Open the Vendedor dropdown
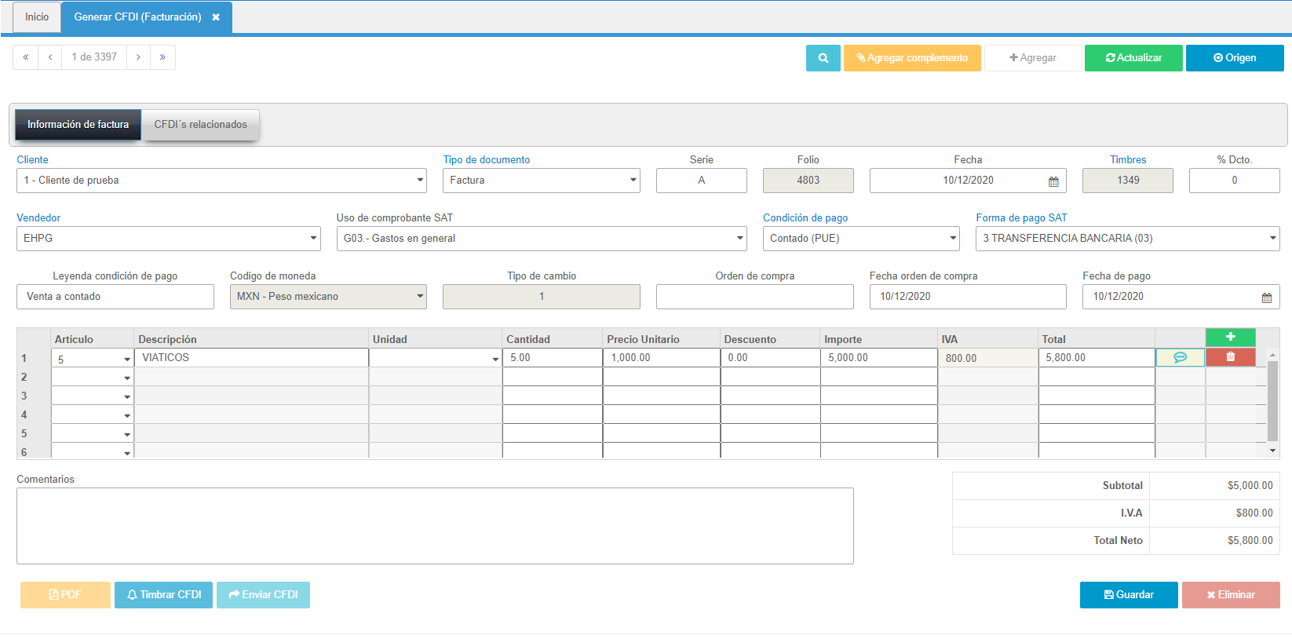 tap(169, 239)
